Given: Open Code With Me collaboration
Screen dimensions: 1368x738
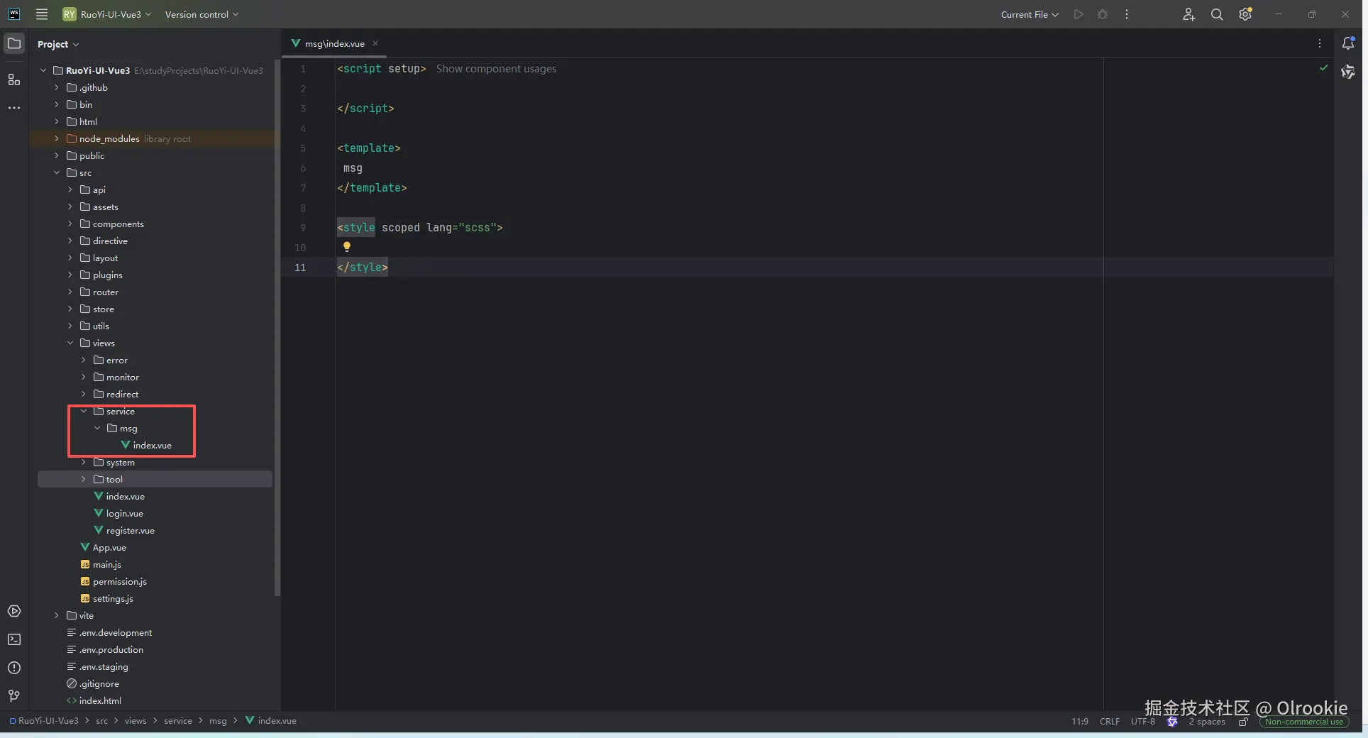Looking at the screenshot, I should tap(1189, 14).
